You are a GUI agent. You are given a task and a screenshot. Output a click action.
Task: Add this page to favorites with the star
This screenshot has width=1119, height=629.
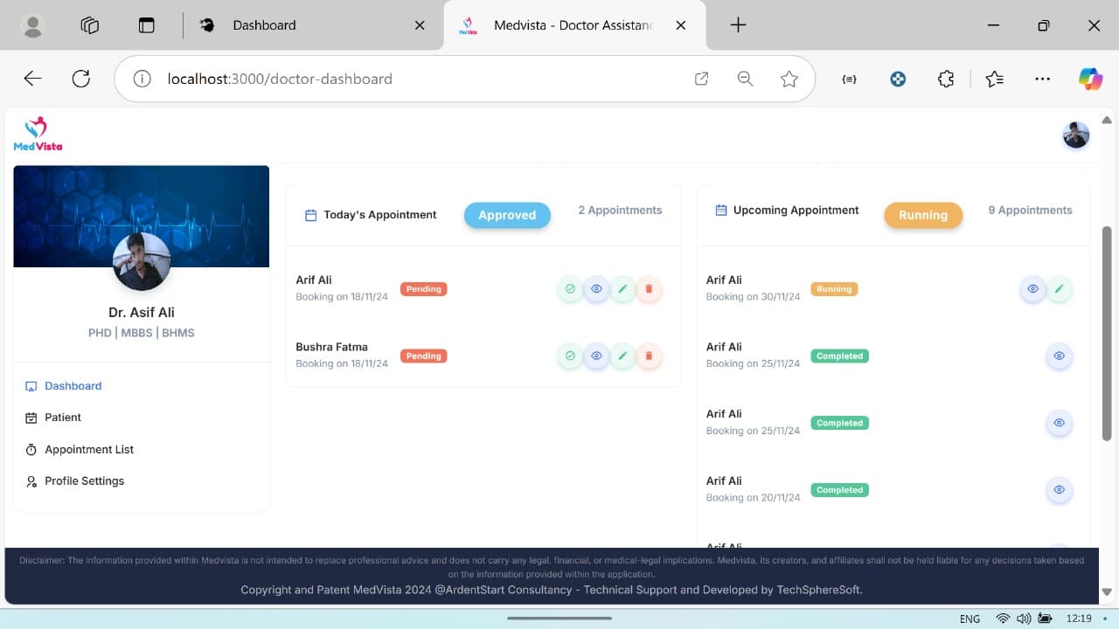[x=789, y=79]
